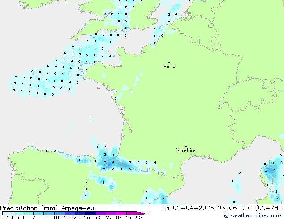Open the weatheronline.co.uk copyright link
Image resolution: width=284 pixels, height=219 pixels.
click(253, 215)
